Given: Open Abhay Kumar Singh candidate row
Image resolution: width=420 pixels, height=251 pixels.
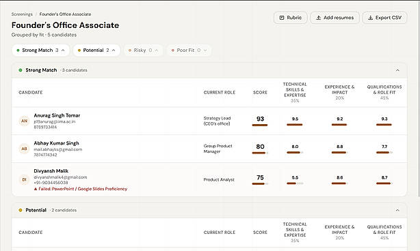Looking at the screenshot, I should [209, 149].
